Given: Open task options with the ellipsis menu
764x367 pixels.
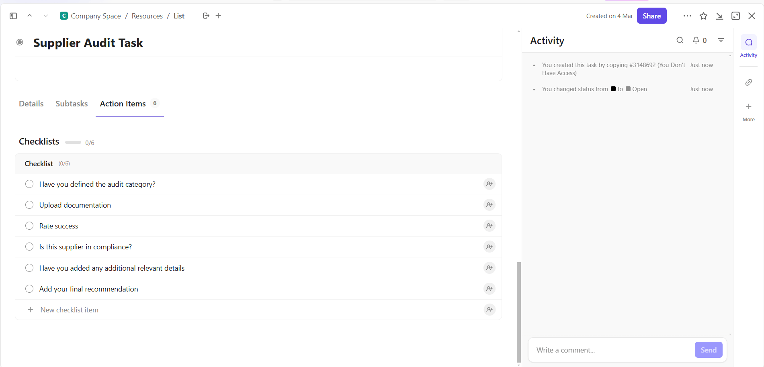Looking at the screenshot, I should tap(687, 16).
